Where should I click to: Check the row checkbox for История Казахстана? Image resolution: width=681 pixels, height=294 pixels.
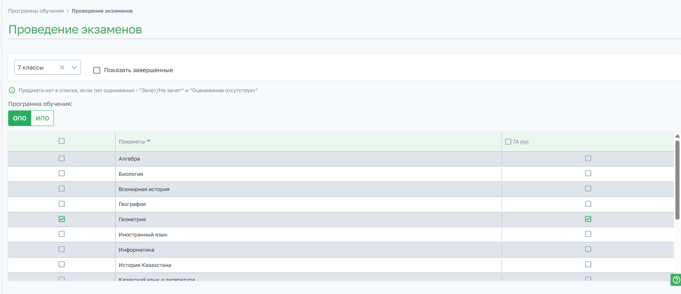tap(62, 264)
